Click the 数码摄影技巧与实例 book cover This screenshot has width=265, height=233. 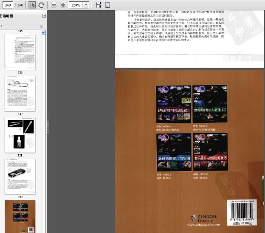[x=174, y=152]
